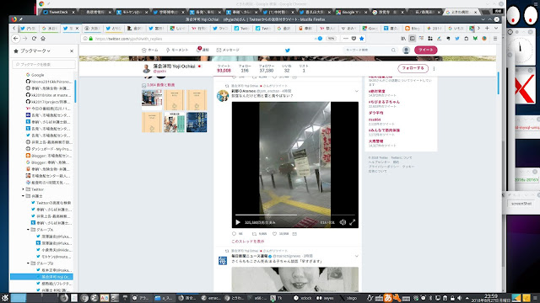Open the selected Yoji Ochiai bookmark

coord(41,277)
